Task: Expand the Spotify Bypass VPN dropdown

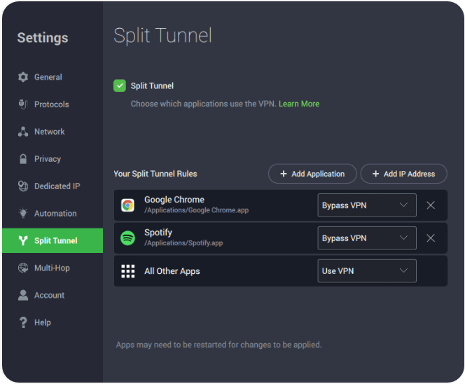Action: point(367,238)
